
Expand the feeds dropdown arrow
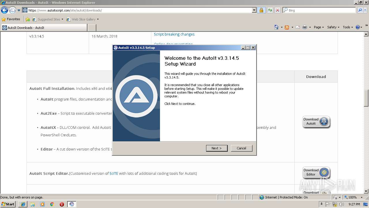tap(292, 27)
